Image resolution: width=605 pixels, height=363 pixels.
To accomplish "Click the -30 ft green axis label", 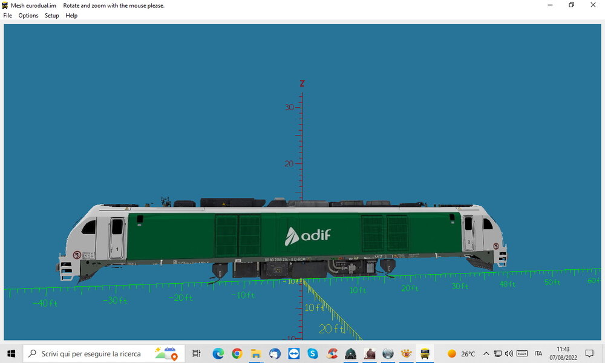I will coord(115,300).
